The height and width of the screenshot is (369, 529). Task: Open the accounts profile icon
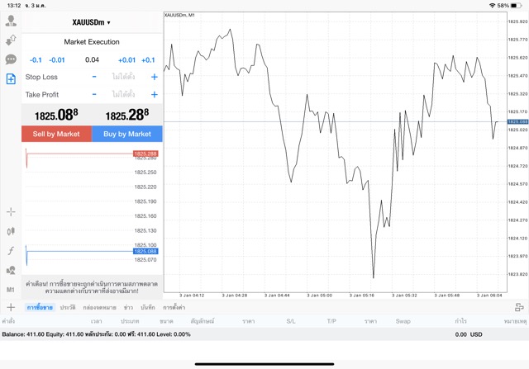[x=11, y=21]
